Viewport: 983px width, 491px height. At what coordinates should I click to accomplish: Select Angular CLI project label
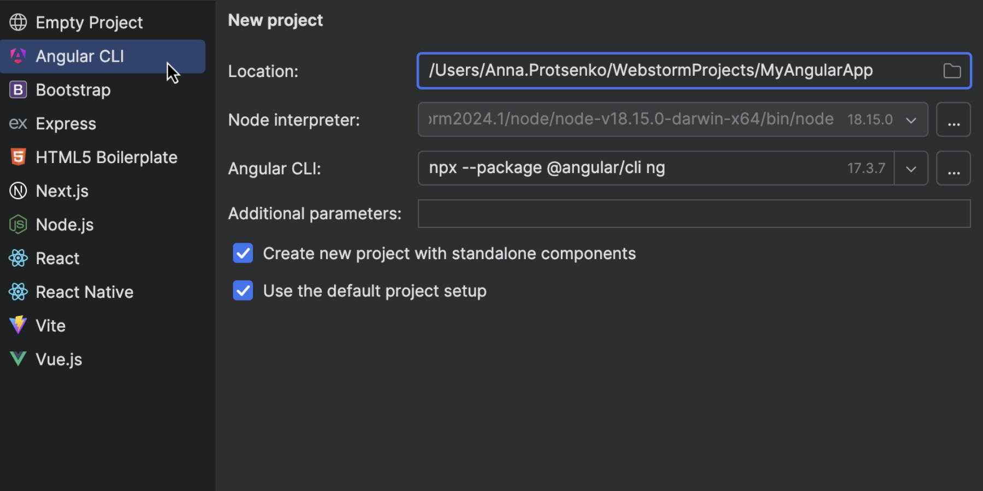point(80,56)
